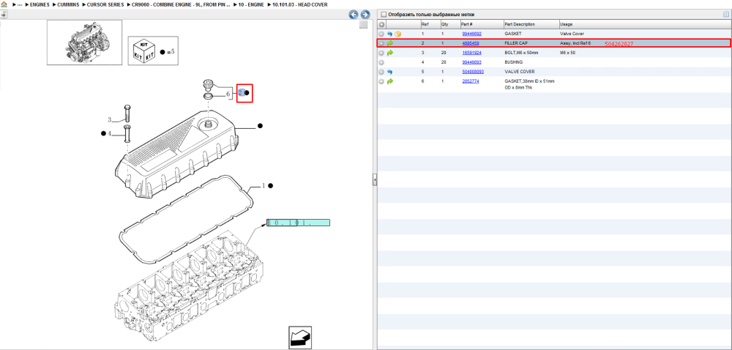Click the plus icon on the 38mm GASKET row
732x350 pixels.
click(x=381, y=81)
